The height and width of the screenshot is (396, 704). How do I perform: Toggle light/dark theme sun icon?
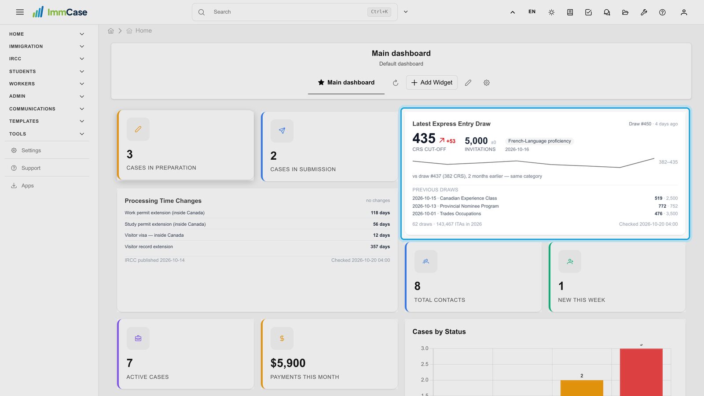click(x=551, y=12)
